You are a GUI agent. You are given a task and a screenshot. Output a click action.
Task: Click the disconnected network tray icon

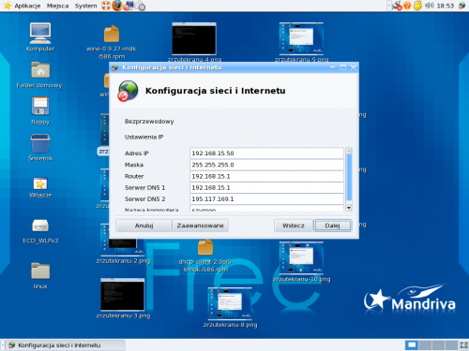[x=397, y=6]
